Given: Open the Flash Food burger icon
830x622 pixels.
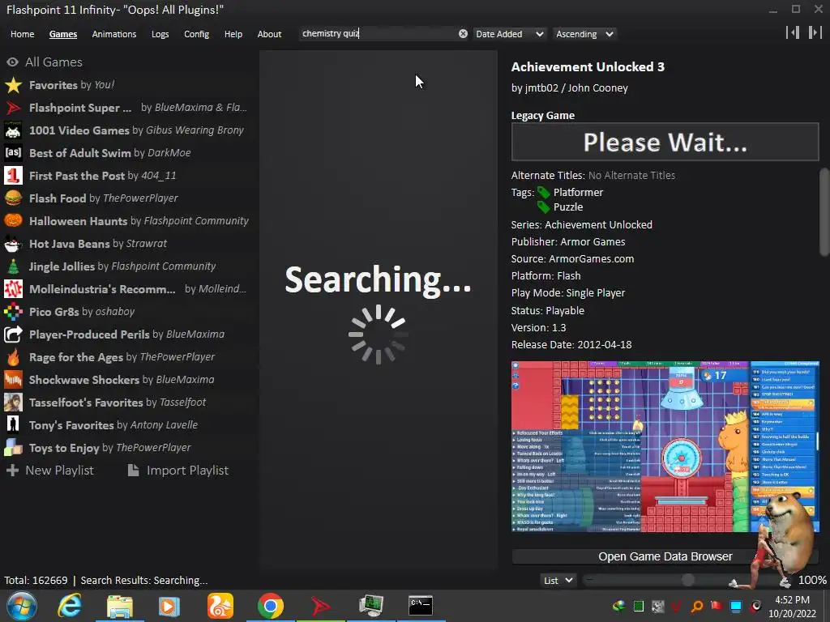Looking at the screenshot, I should [x=13, y=198].
